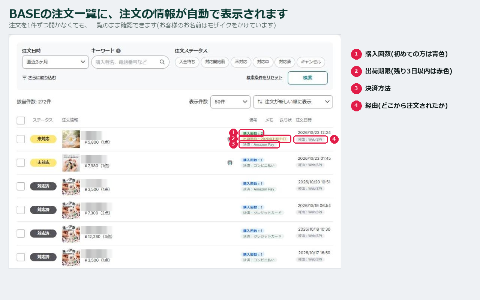
Task: Click the 出荷期限：2026年11月21日 tag
Action: tap(265, 139)
